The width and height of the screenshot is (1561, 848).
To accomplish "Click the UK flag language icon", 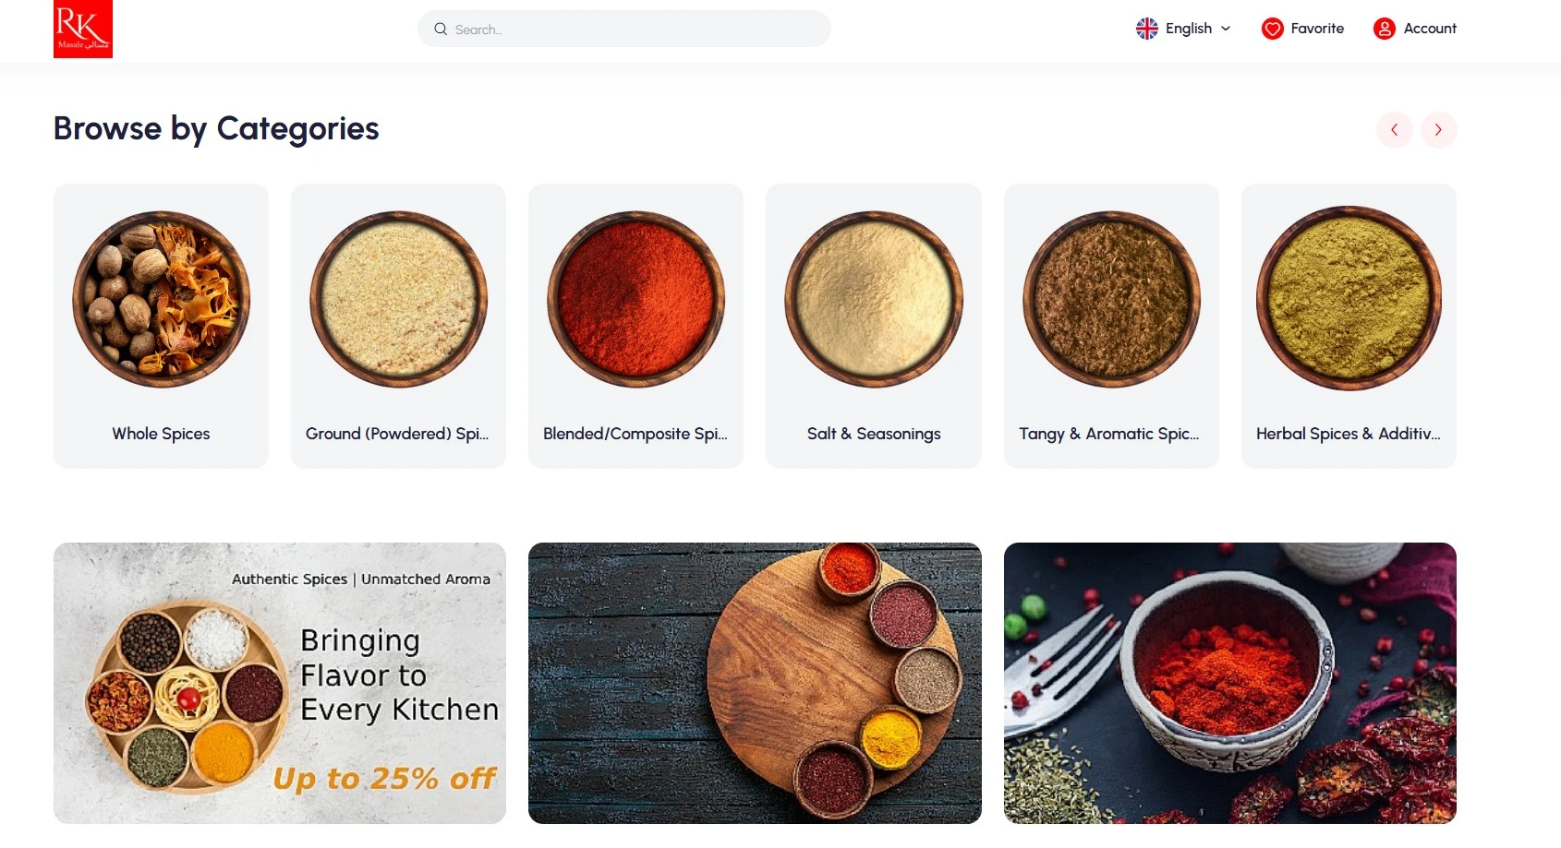I will (x=1146, y=29).
